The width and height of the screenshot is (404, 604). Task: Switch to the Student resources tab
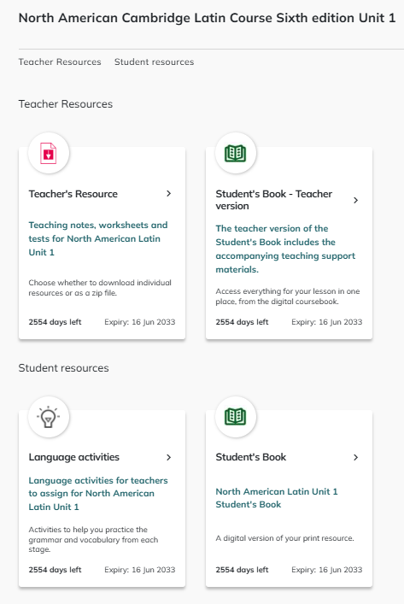[x=154, y=62]
